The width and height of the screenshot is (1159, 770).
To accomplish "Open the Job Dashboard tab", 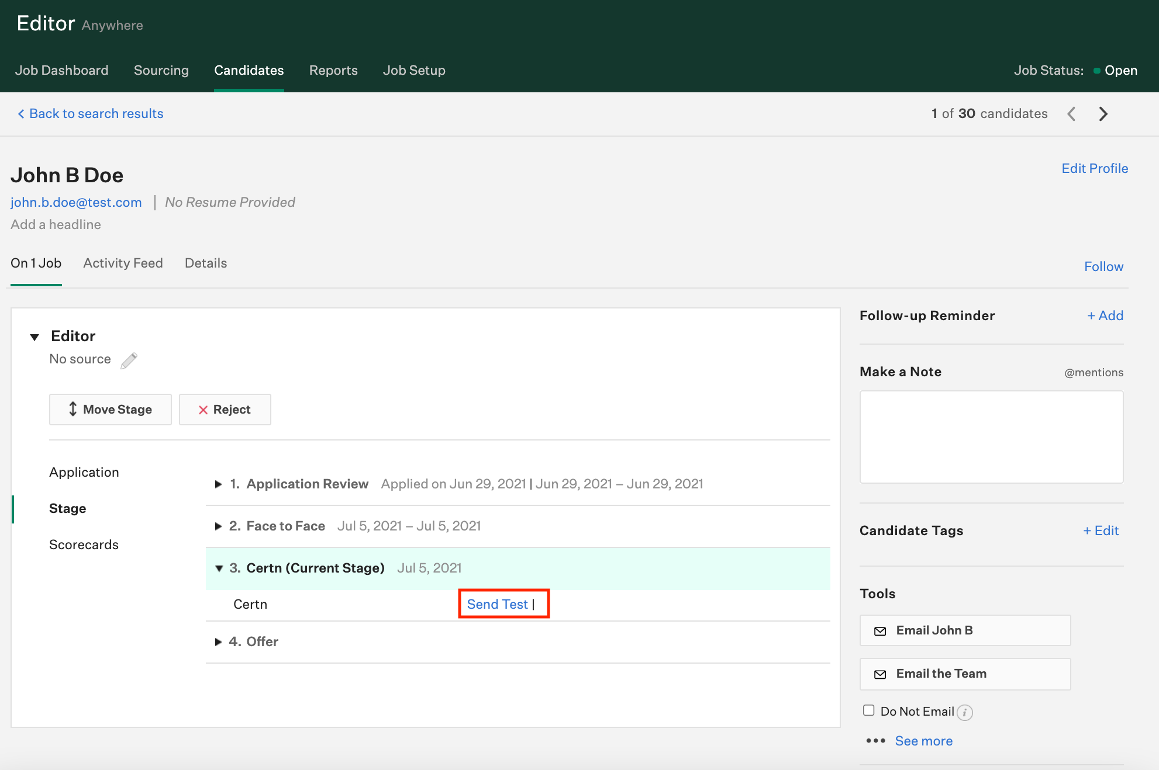I will (x=61, y=70).
